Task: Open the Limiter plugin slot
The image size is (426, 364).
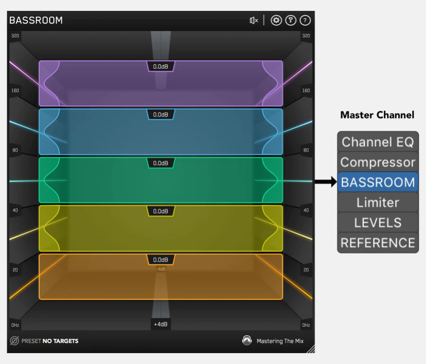Action: 378,203
